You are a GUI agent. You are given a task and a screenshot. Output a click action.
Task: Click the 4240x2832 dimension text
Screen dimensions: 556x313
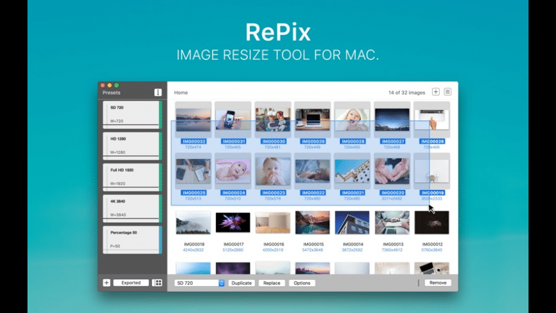coord(193,250)
